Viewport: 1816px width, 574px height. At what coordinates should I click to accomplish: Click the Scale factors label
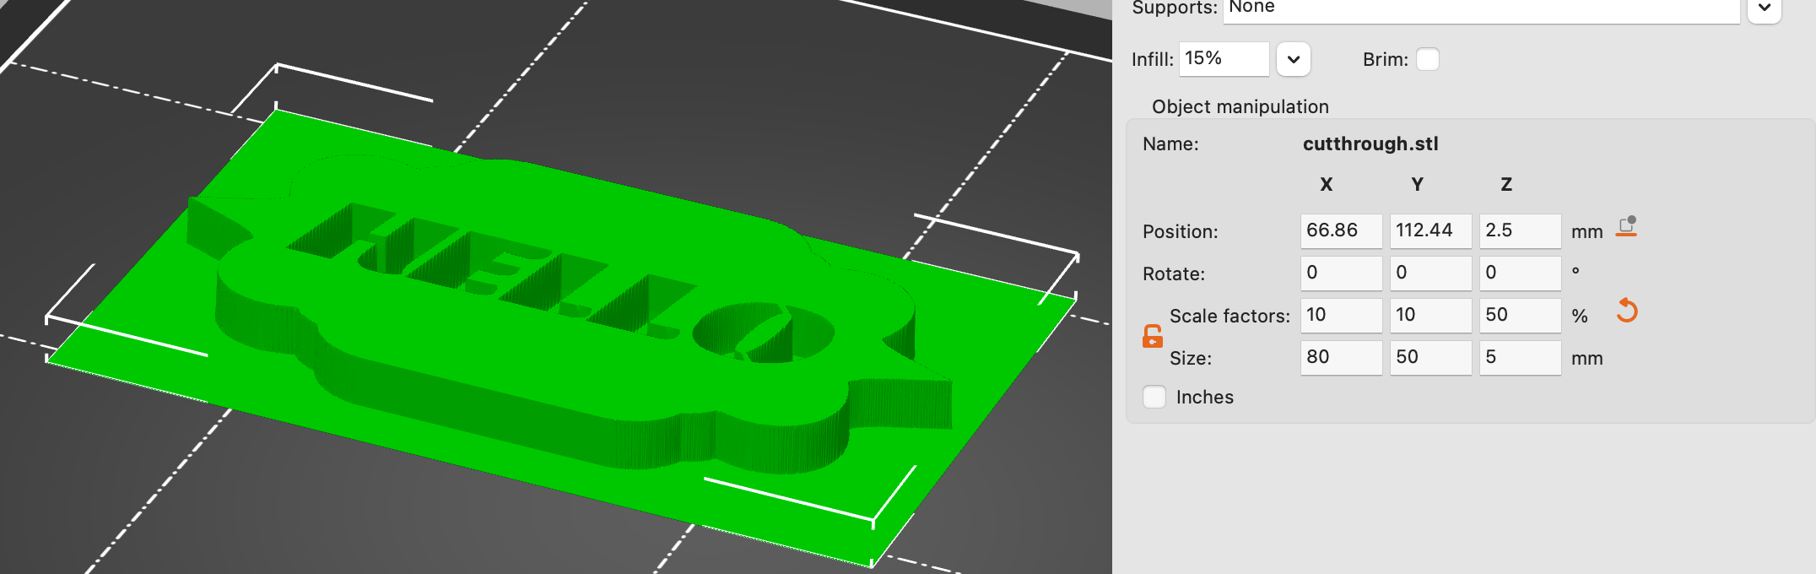click(1230, 316)
